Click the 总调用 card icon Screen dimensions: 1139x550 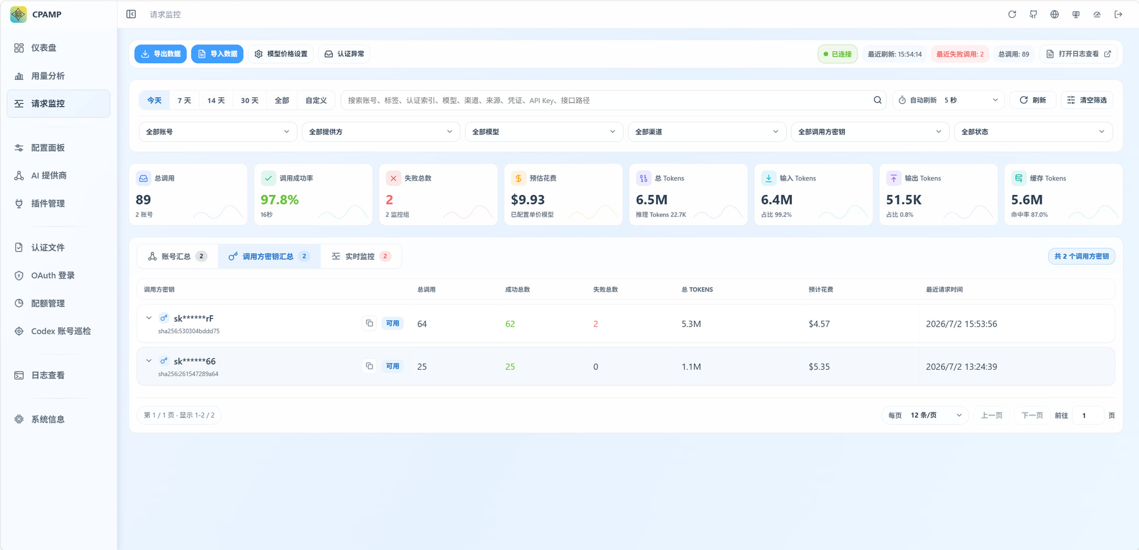(144, 178)
